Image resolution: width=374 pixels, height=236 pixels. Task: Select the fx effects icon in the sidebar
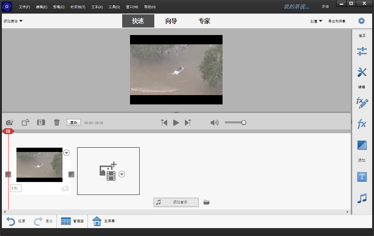pyautogui.click(x=361, y=123)
